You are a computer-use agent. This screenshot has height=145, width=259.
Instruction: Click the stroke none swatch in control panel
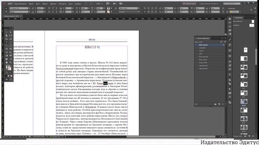(x=108, y=12)
